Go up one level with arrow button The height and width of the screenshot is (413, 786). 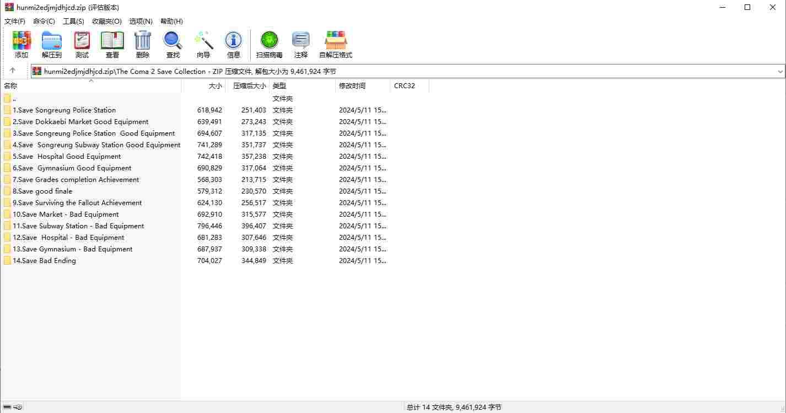tap(13, 71)
